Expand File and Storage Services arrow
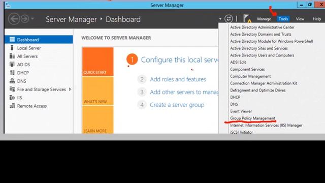The height and width of the screenshot is (183, 325). click(x=70, y=89)
